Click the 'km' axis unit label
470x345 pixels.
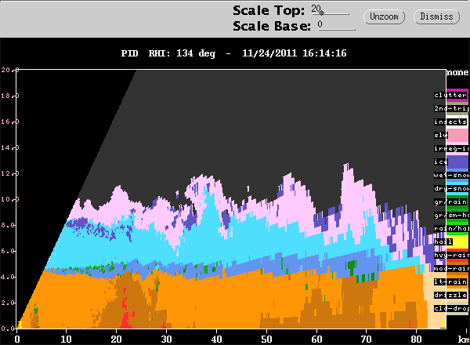point(464,340)
